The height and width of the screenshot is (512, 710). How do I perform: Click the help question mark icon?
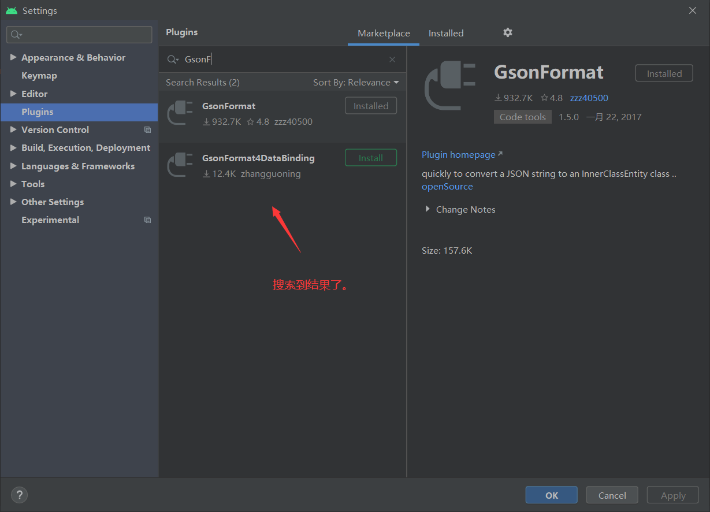click(x=19, y=495)
